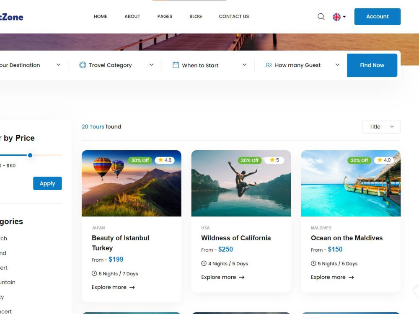This screenshot has height=314, width=419.
Task: Open the search magnifier icon
Action: pyautogui.click(x=321, y=17)
